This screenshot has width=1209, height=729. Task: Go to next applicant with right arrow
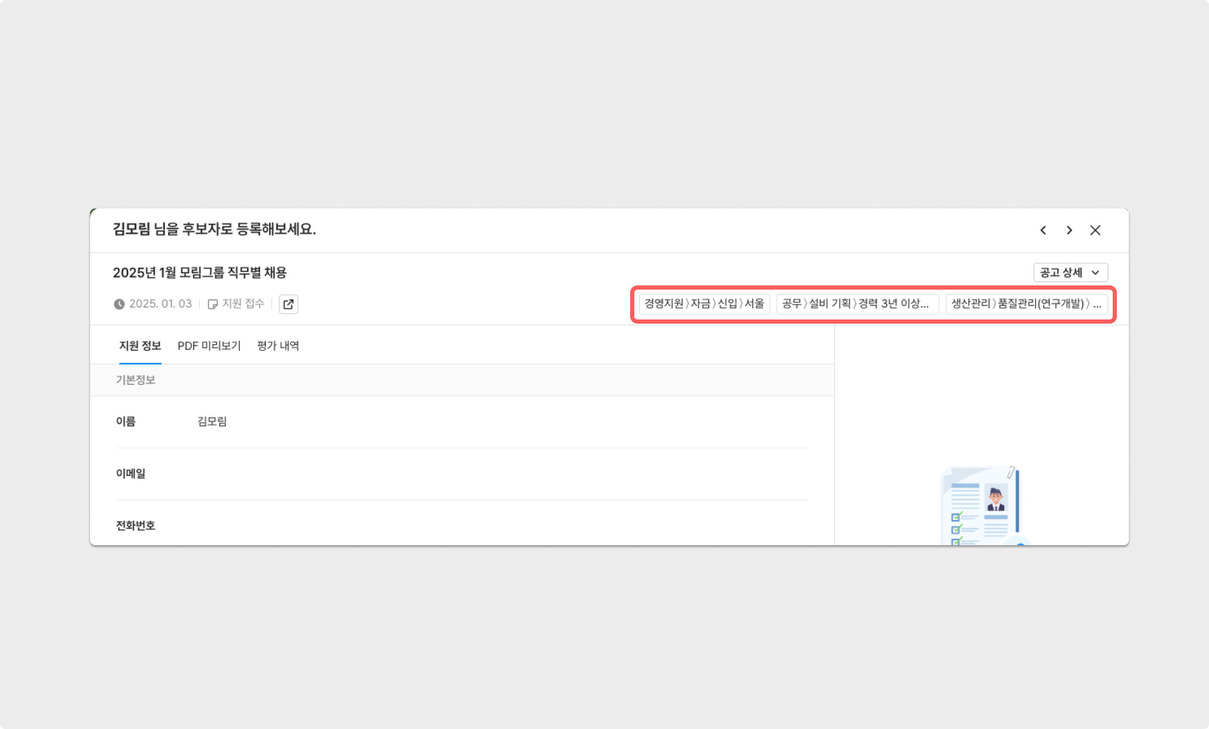[1069, 230]
